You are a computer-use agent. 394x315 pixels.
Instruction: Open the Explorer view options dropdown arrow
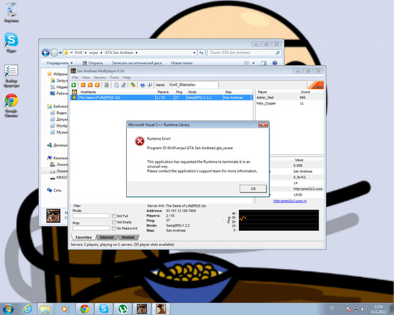[253, 63]
